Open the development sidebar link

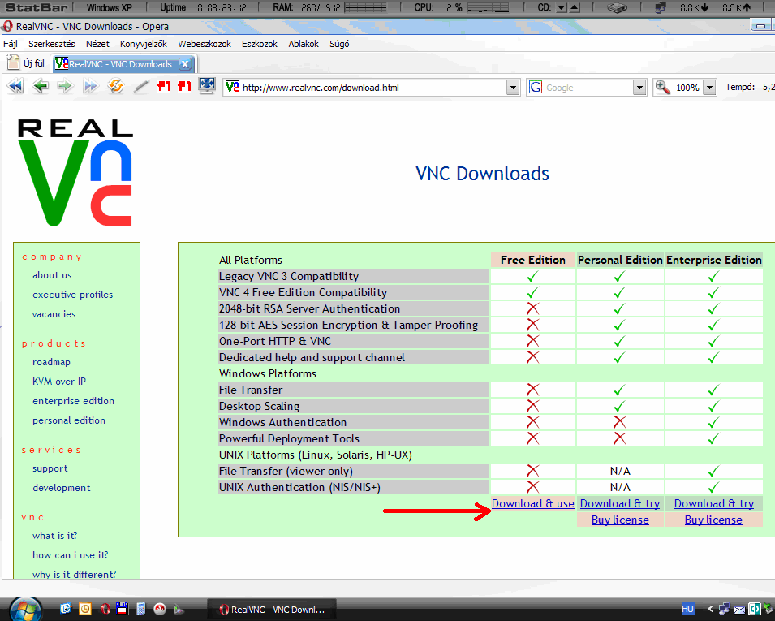[62, 488]
